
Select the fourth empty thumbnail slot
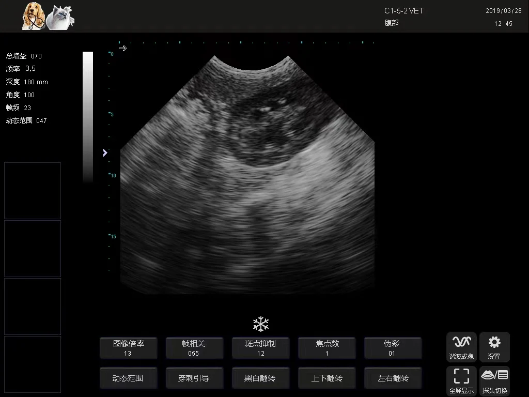[x=33, y=364]
